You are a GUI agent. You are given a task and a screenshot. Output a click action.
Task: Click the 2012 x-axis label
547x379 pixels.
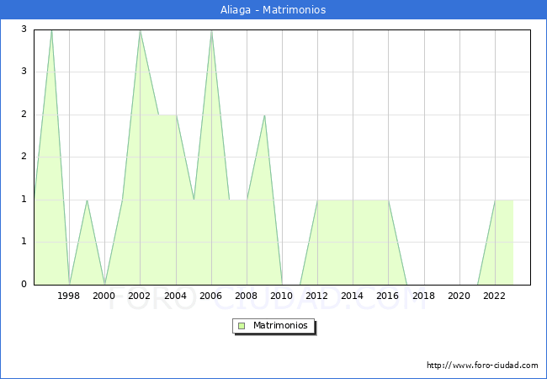tap(316, 296)
